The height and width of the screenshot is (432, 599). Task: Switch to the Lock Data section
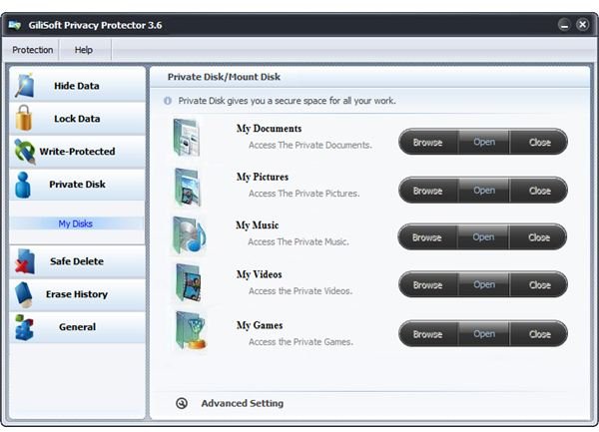click(x=77, y=119)
